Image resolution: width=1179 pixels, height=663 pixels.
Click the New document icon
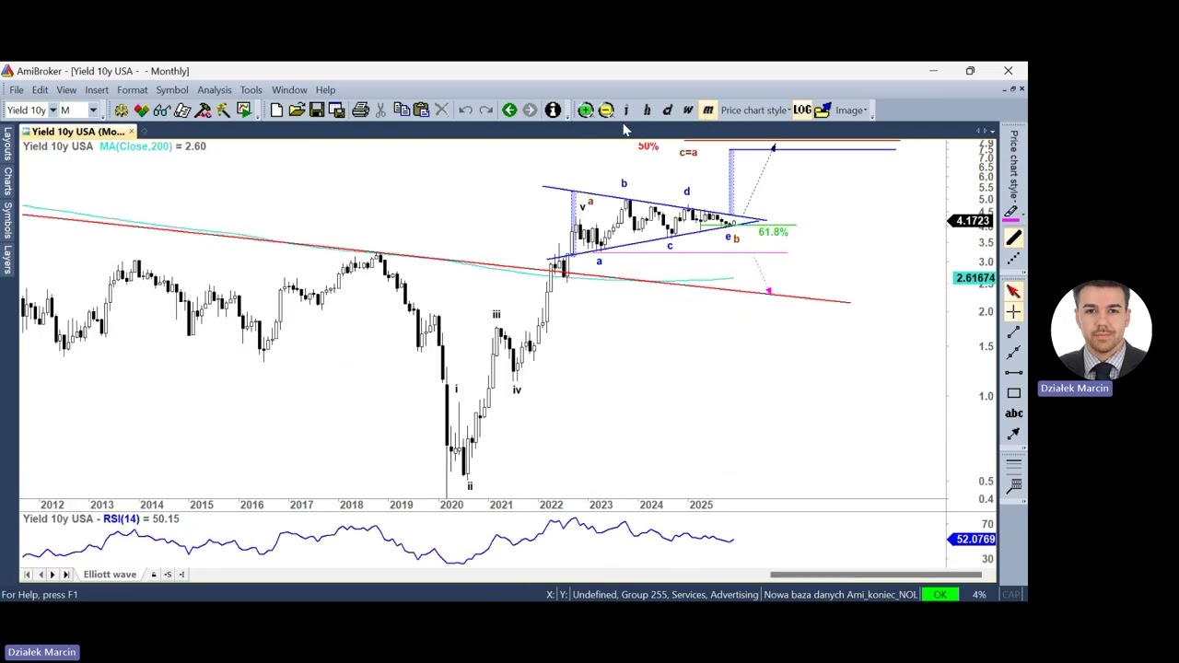[x=276, y=110]
